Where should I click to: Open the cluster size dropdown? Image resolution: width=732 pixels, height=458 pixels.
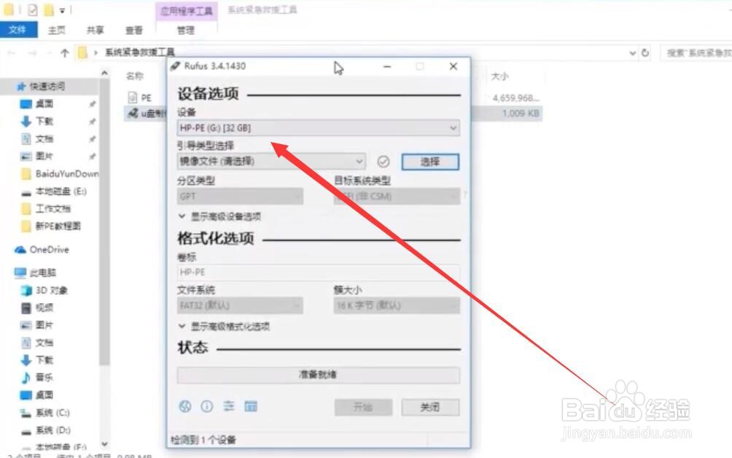[x=397, y=306]
